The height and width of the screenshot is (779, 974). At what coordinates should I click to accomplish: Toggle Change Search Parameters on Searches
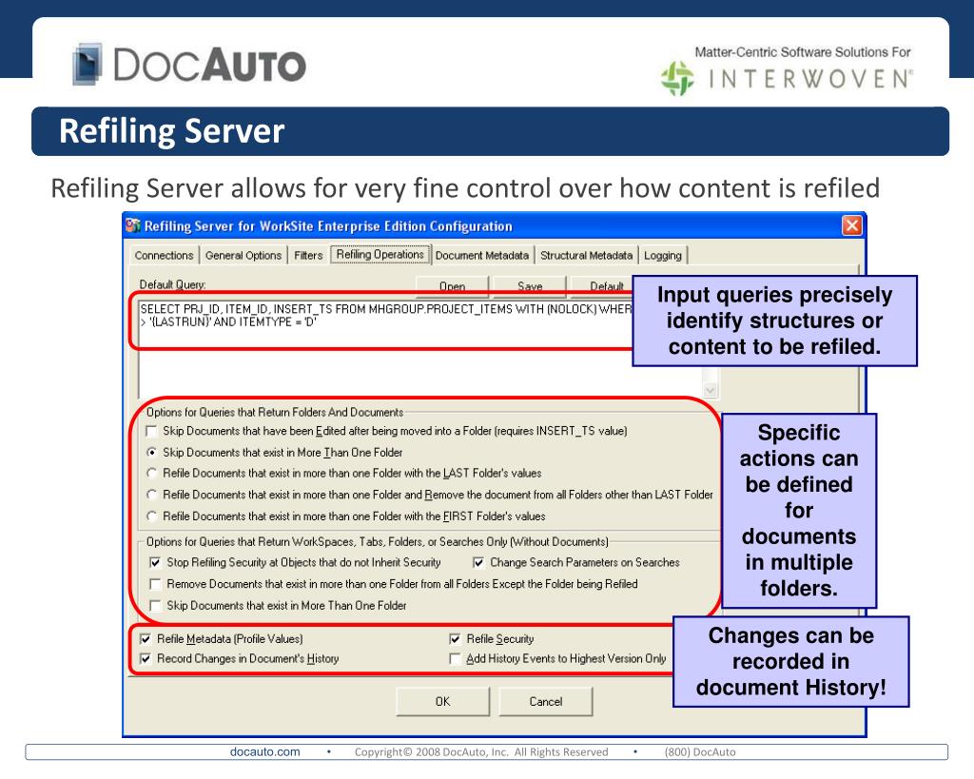coord(478,563)
